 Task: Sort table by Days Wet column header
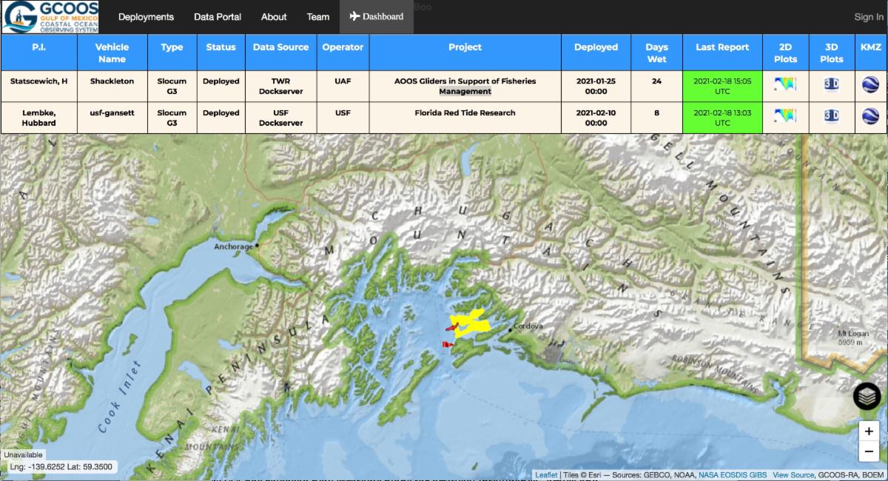pos(656,53)
